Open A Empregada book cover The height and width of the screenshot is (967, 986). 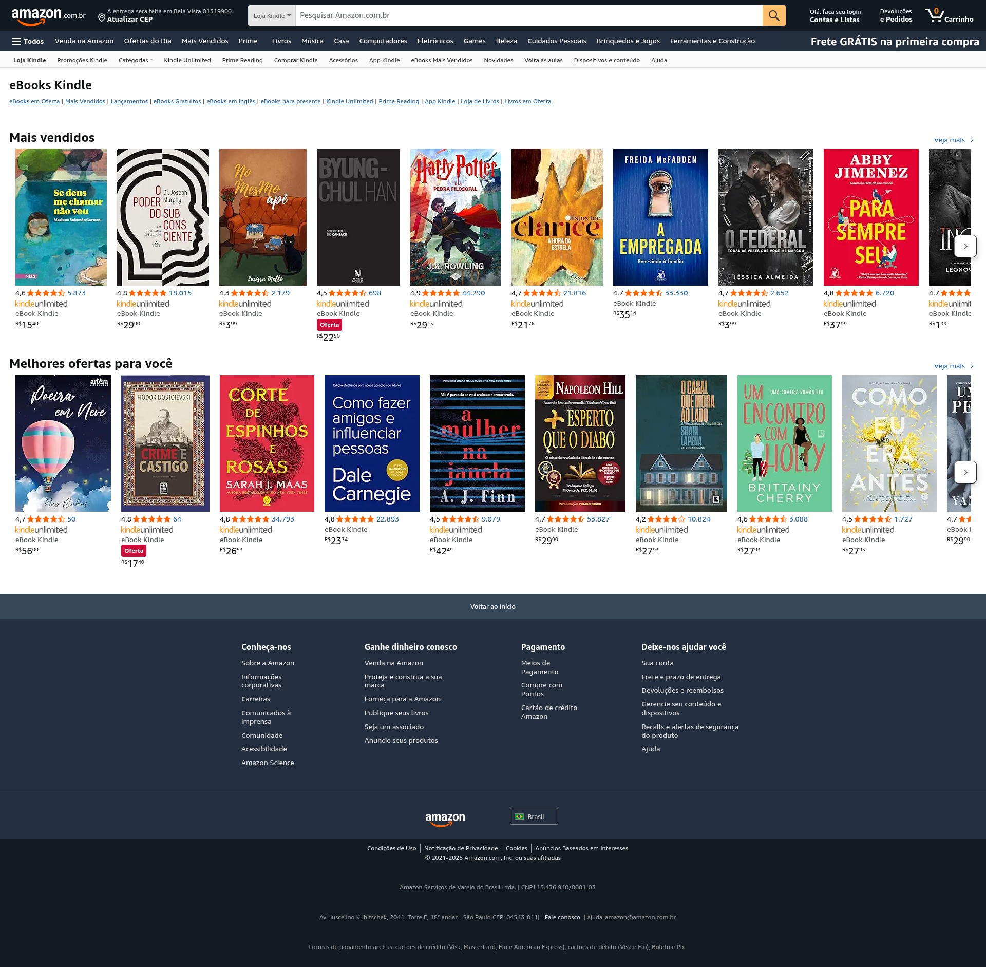click(x=660, y=217)
